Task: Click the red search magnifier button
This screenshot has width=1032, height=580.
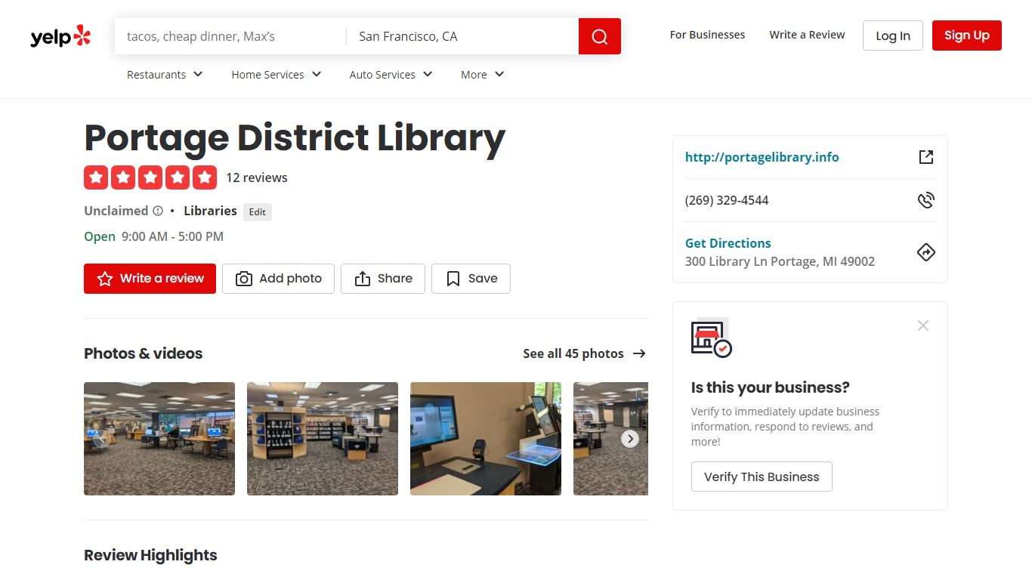Action: click(600, 36)
